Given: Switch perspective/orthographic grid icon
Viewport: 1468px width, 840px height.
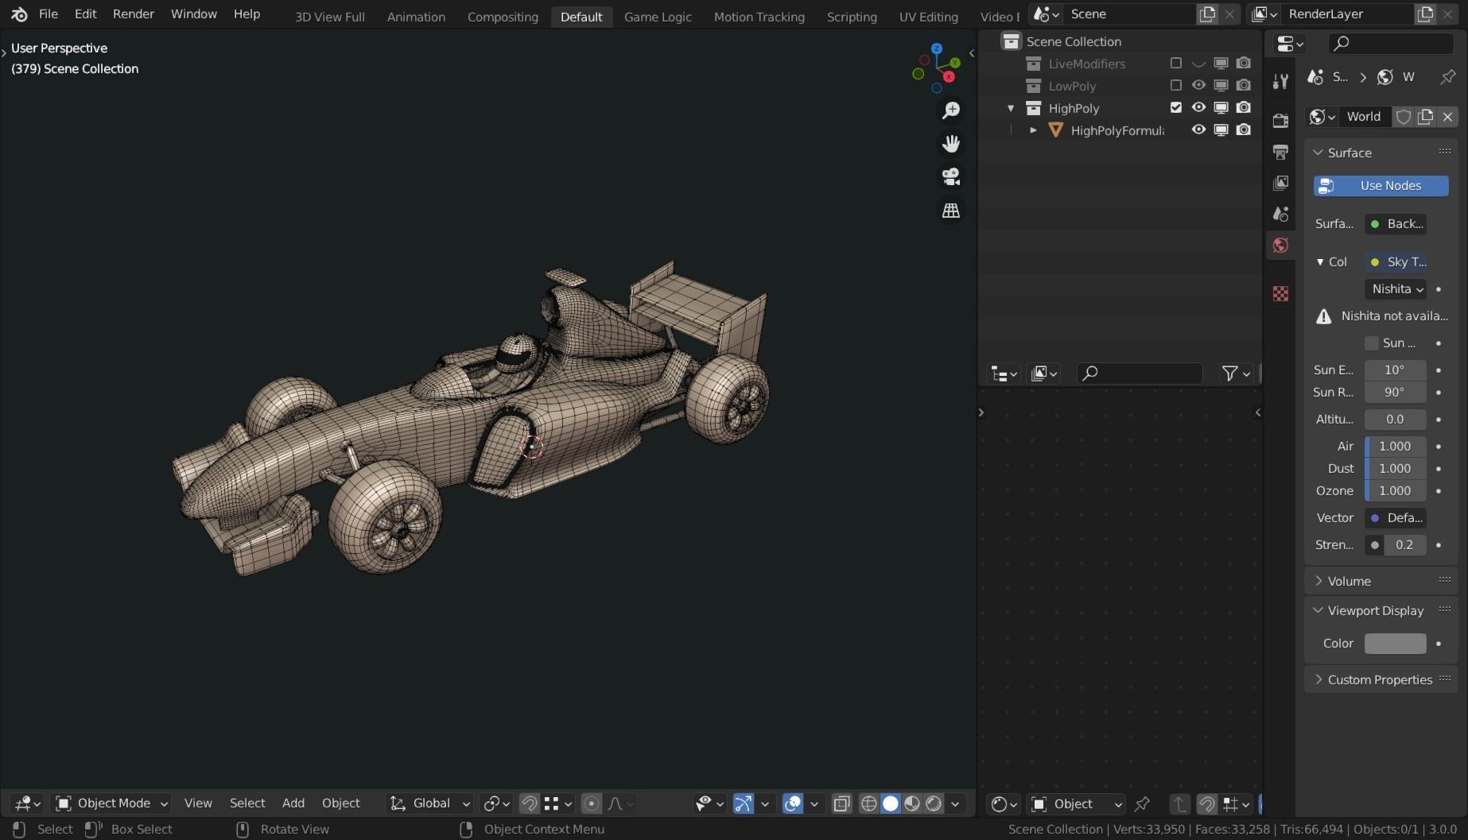Looking at the screenshot, I should (951, 211).
